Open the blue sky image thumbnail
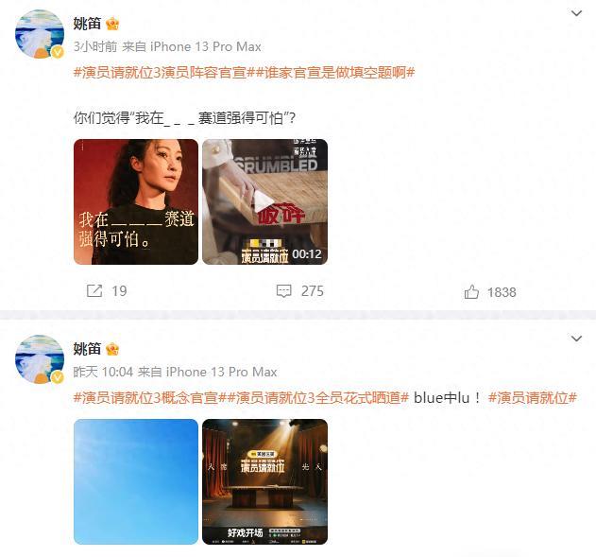 (x=136, y=481)
